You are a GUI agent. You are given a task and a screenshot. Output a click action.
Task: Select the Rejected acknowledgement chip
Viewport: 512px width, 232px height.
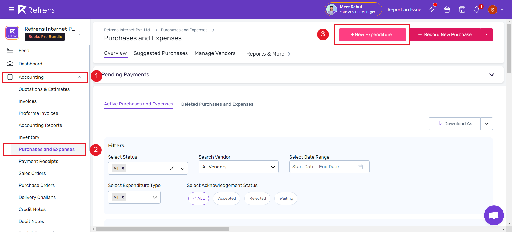pyautogui.click(x=257, y=198)
